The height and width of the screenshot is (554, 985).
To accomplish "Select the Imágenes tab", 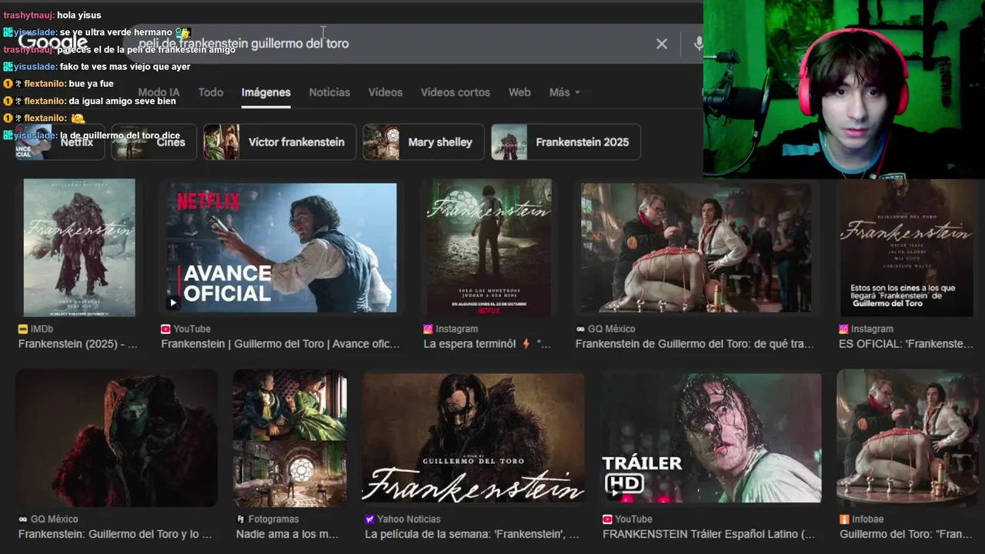I will click(x=266, y=92).
